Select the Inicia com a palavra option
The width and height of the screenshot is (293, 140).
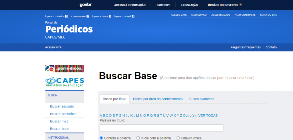(138, 138)
